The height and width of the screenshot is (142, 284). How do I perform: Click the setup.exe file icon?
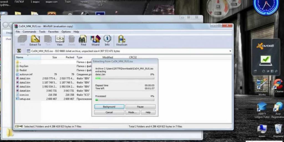(17, 99)
